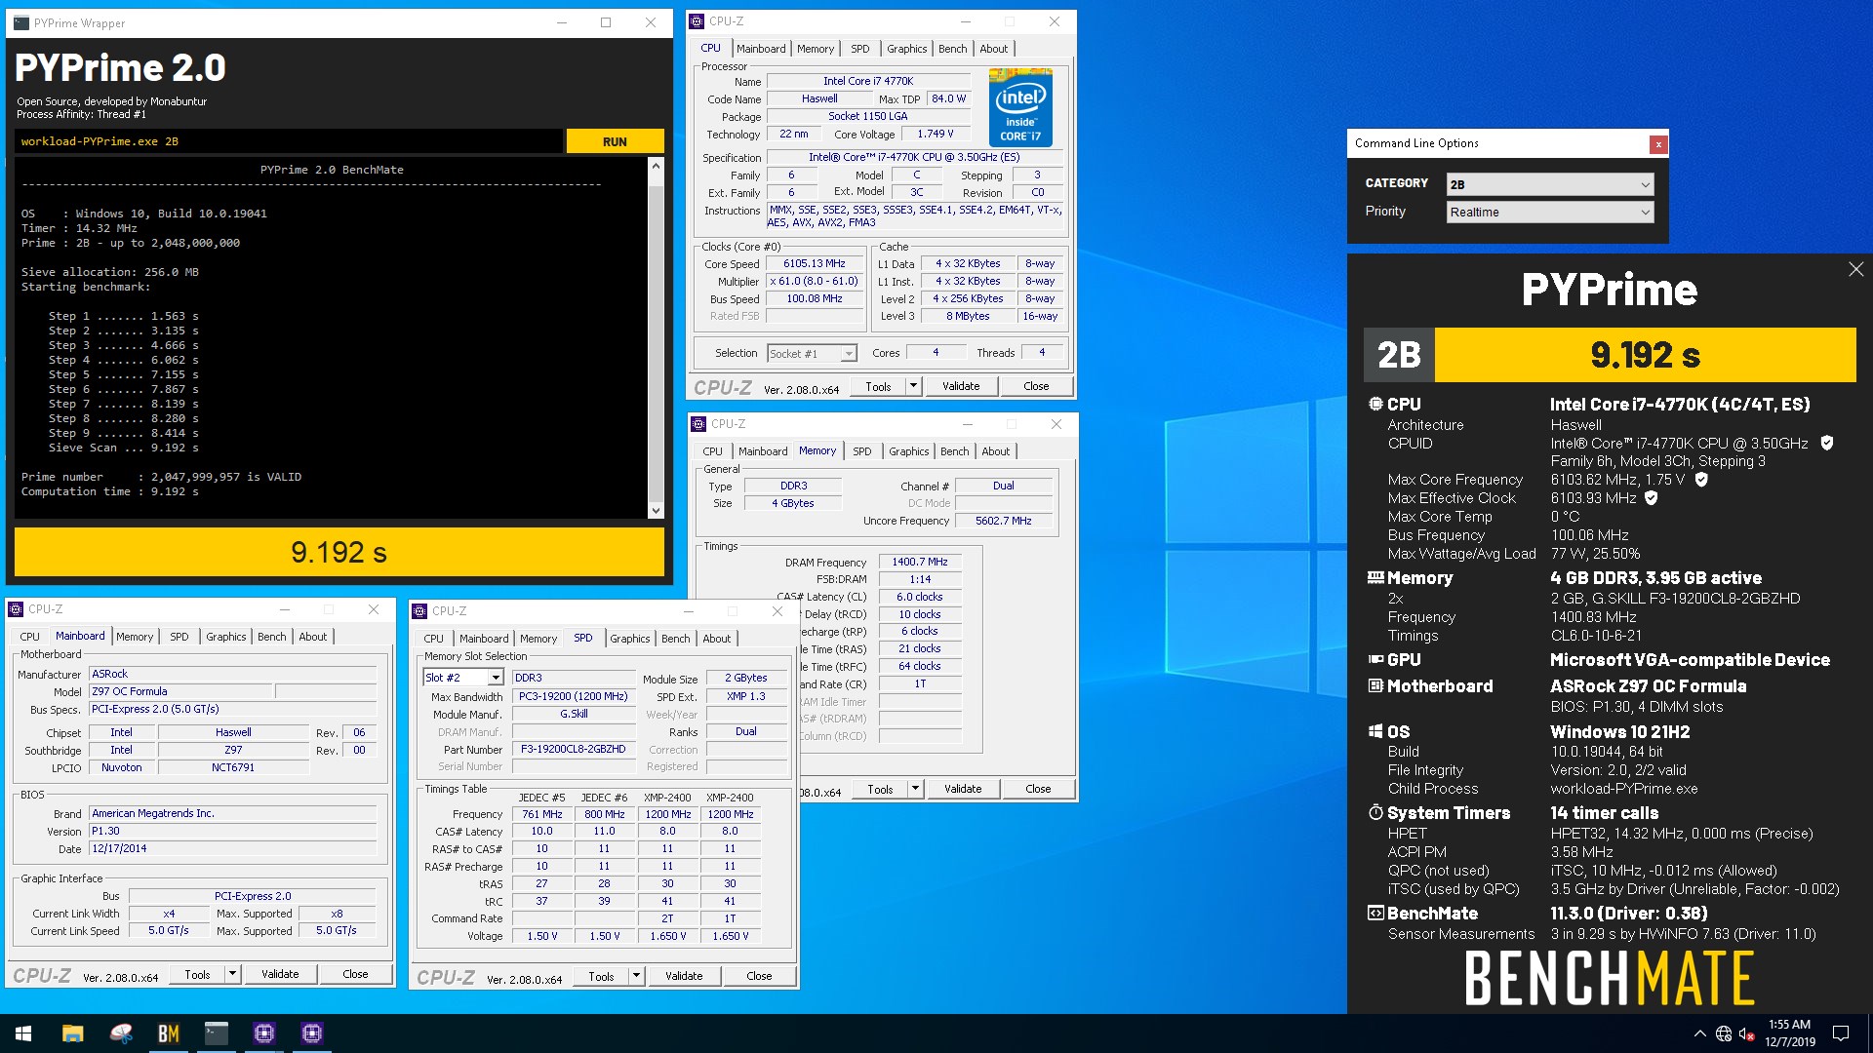Click verified shield next to CPUID
The height and width of the screenshot is (1053, 1873).
[1827, 443]
